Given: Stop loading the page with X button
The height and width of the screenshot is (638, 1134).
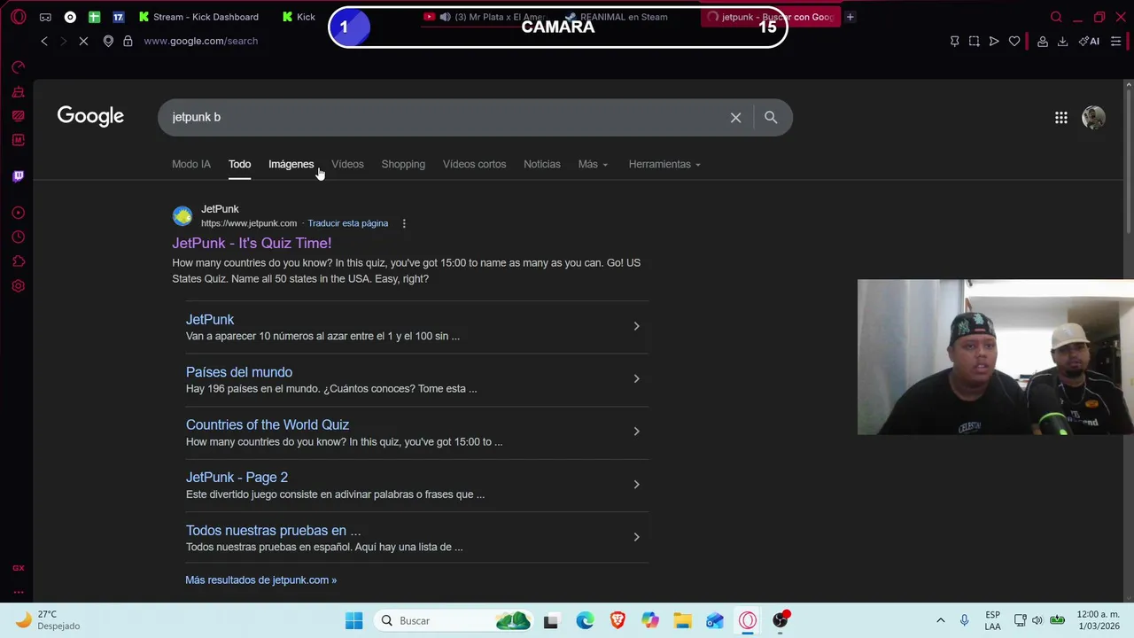Looking at the screenshot, I should click(83, 41).
